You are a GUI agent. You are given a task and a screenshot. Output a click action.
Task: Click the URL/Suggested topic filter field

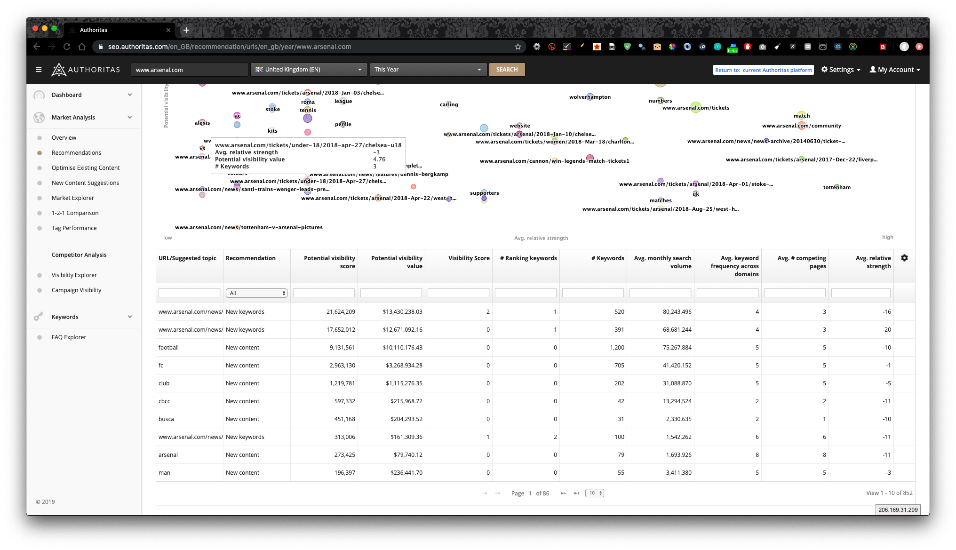point(189,293)
